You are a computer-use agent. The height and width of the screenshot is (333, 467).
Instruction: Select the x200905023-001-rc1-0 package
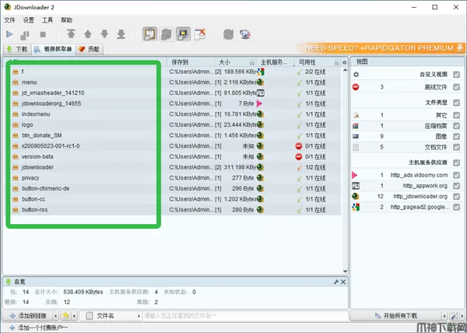[x=51, y=145]
